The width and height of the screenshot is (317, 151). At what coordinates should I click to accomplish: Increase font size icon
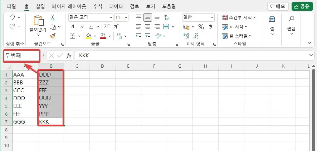coord(107,26)
